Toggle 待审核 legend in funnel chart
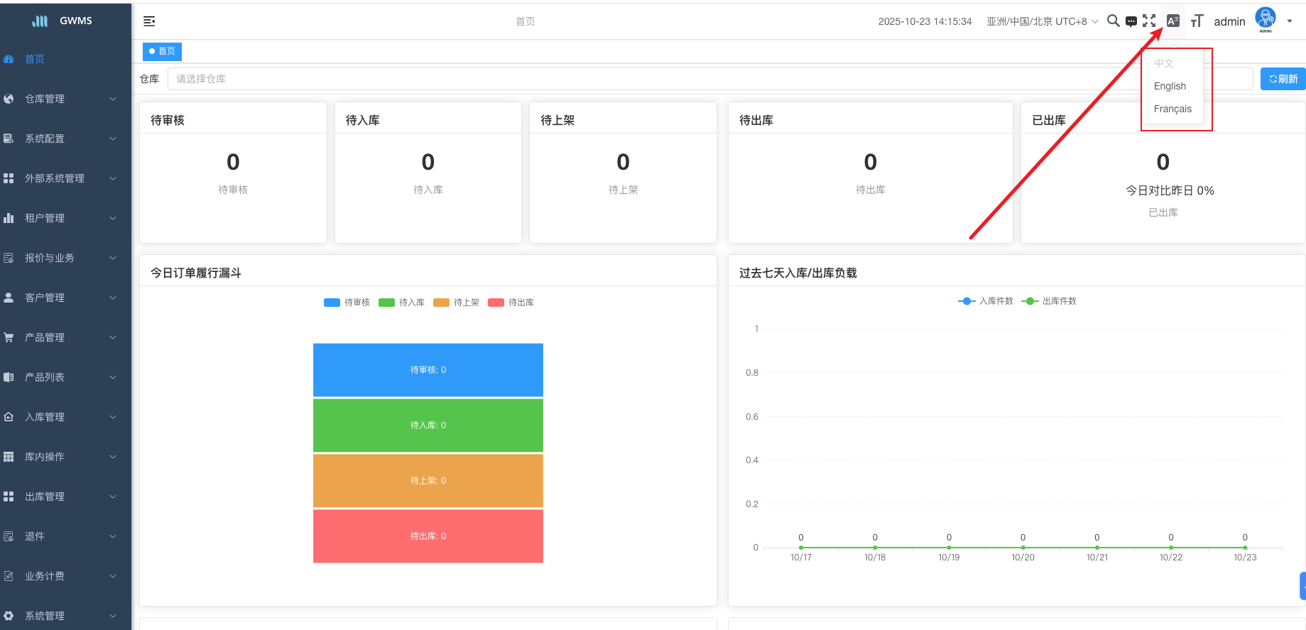The image size is (1306, 630). pyautogui.click(x=347, y=303)
